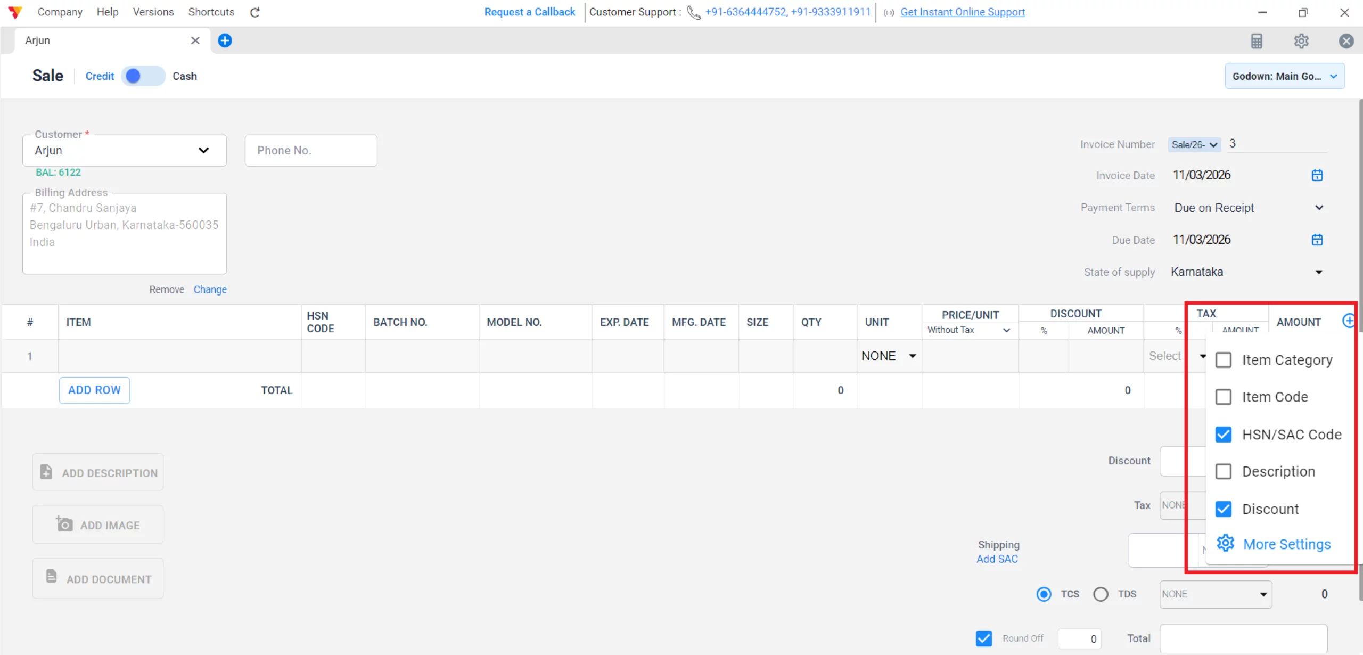1363x655 pixels.
Task: Click the ADD ROW button
Action: 94,390
